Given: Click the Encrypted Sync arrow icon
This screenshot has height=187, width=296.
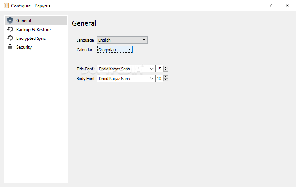Looking at the screenshot, I should [x=10, y=38].
